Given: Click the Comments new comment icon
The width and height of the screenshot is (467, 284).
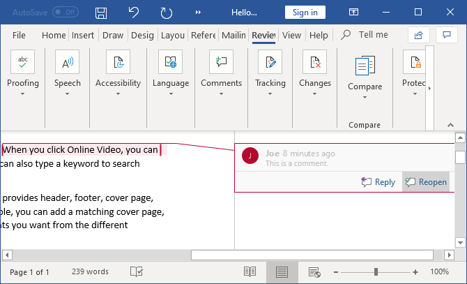Looking at the screenshot, I should (x=221, y=62).
